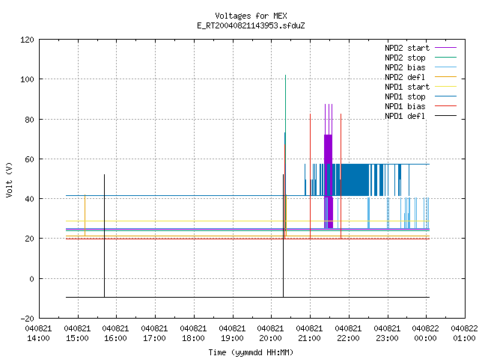
Task: Click the red line sample beside NPD1 bias
Action: [x=445, y=106]
